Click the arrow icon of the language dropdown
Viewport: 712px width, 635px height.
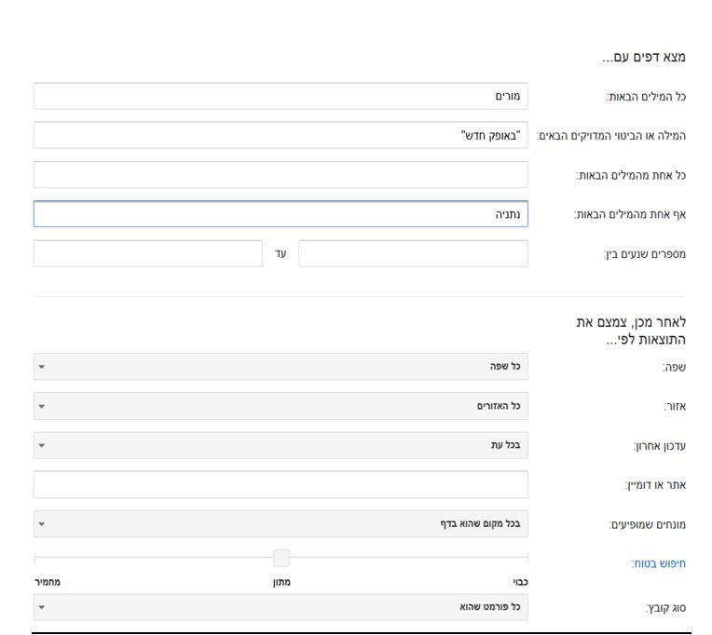(x=42, y=367)
